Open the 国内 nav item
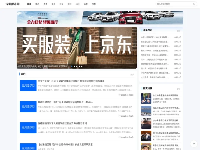The image size is (200, 150). pos(37,4)
